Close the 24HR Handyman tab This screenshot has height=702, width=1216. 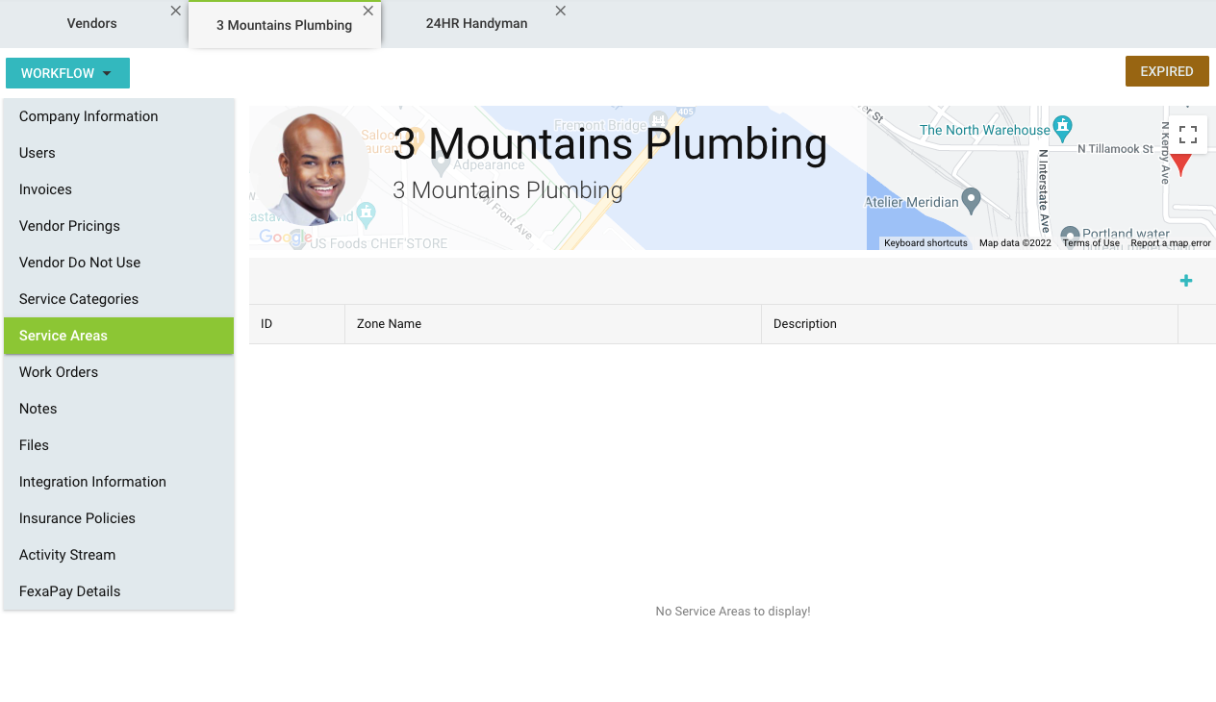(x=561, y=12)
